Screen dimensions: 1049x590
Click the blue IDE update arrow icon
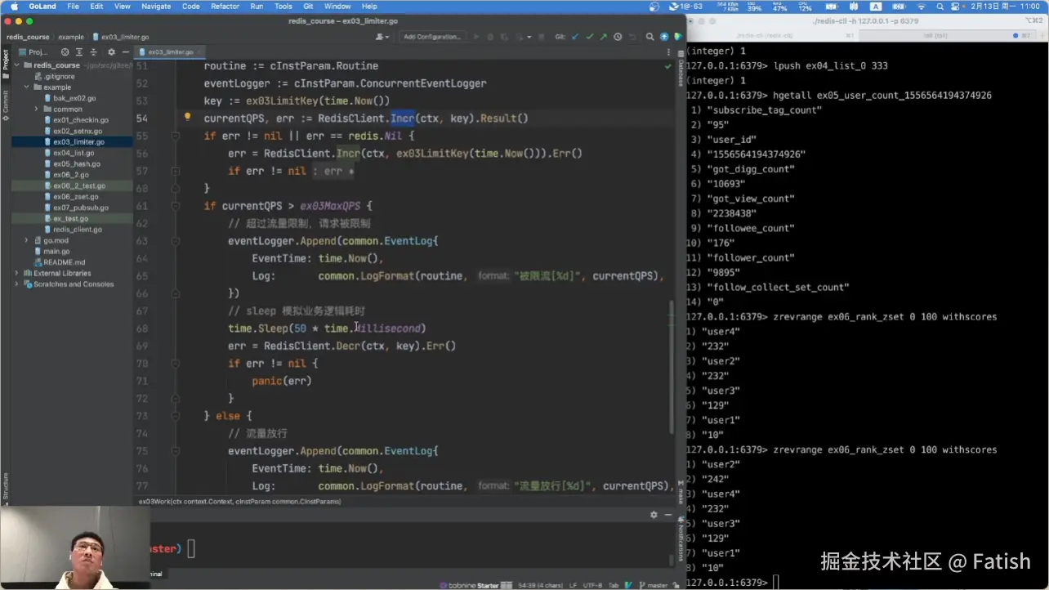pos(664,37)
